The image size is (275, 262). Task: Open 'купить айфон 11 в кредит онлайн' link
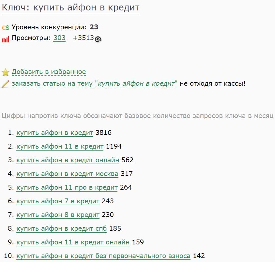click(x=73, y=242)
